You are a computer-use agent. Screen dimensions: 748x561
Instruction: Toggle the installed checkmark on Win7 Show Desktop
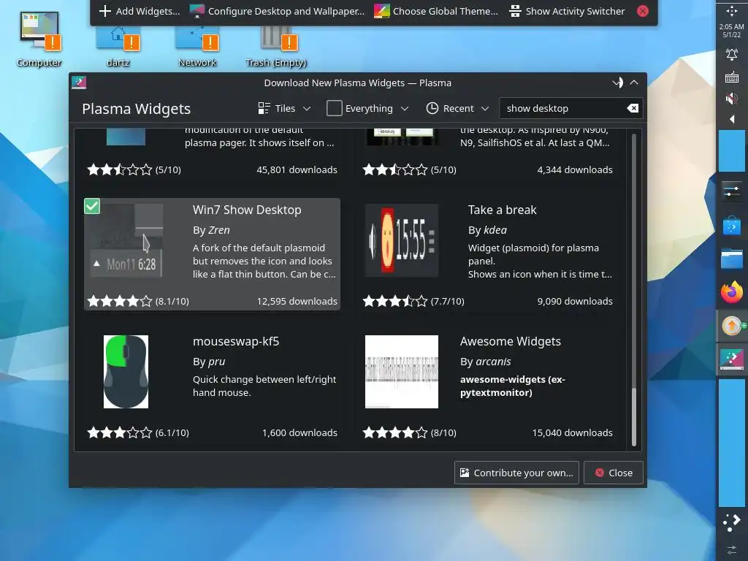(92, 206)
